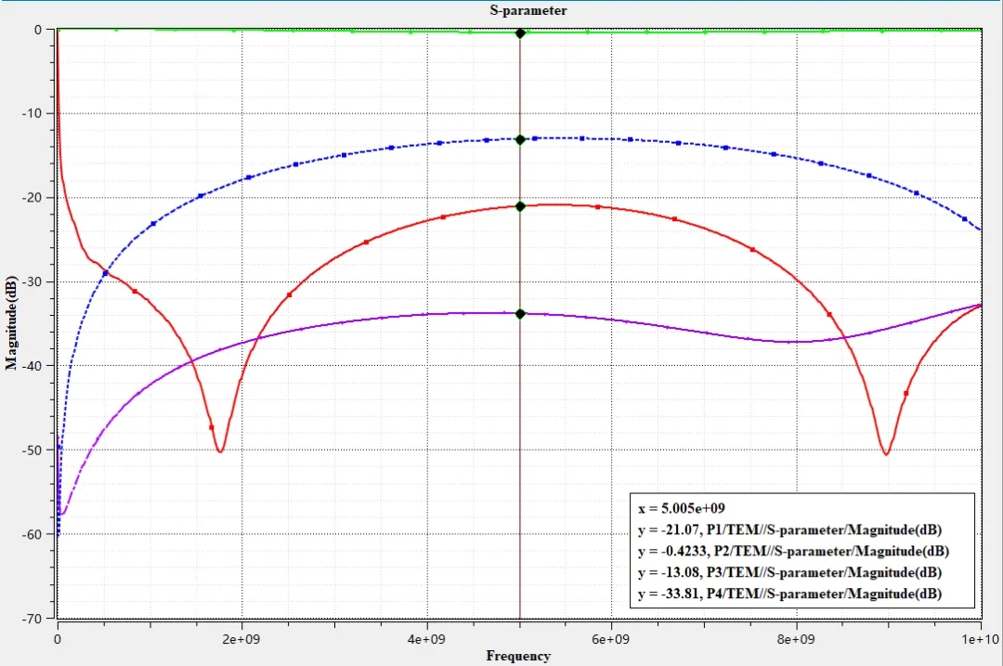Click the red curve's first dip near 2e+09
Screen dimensions: 1003x666
pyautogui.click(x=220, y=451)
